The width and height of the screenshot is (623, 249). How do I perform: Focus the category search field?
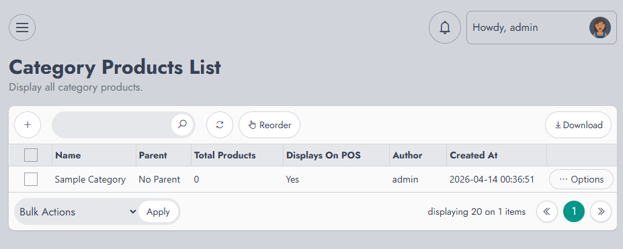coord(112,125)
